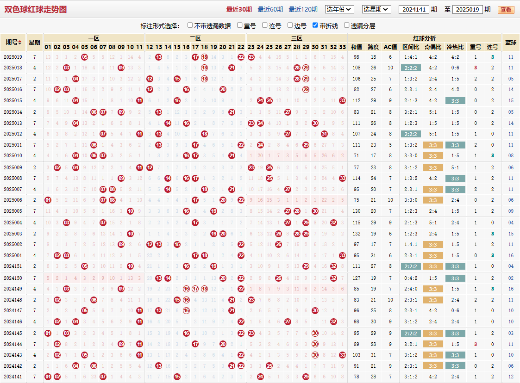Image resolution: width=520 pixels, height=383 pixels.
Task: Click the end period field 2025019
Action: coord(467,10)
